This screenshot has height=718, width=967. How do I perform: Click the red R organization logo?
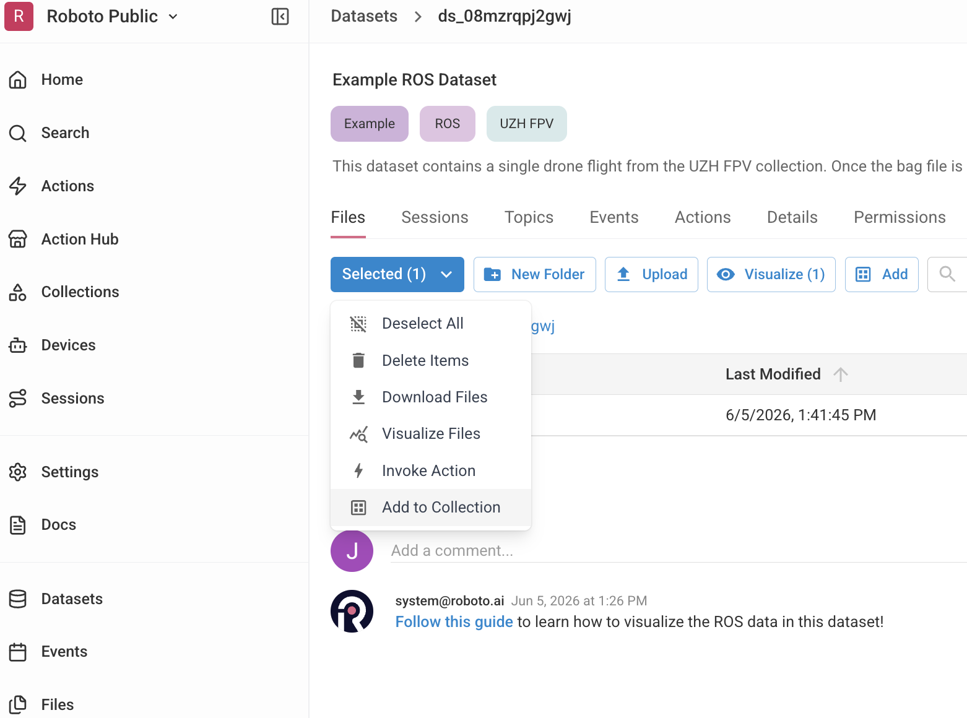coord(19,16)
